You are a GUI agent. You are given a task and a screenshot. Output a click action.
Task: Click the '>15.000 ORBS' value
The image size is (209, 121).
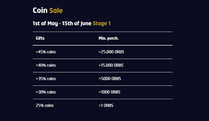click(x=111, y=65)
